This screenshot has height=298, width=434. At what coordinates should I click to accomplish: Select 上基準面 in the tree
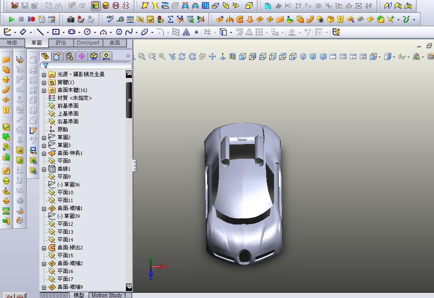[x=68, y=114]
